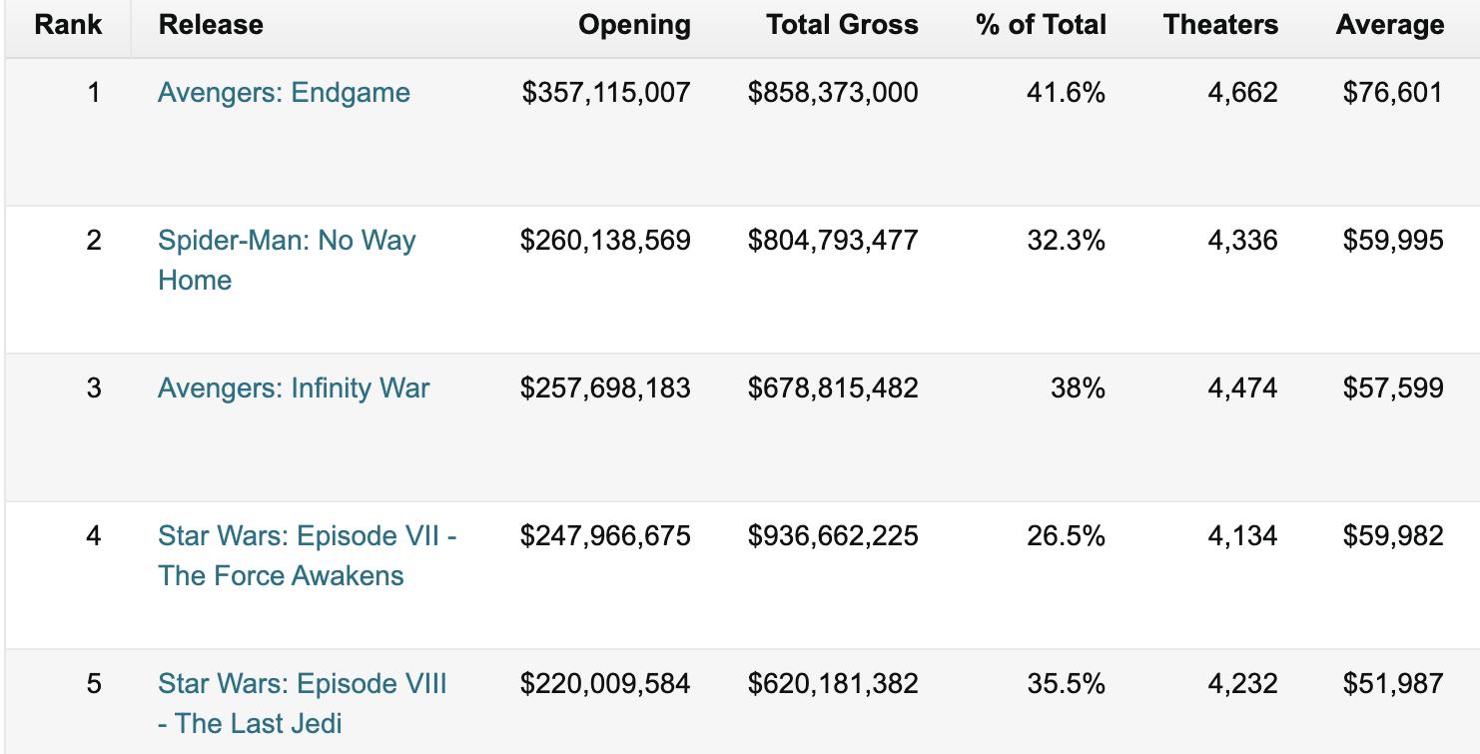Select rank 4 row number cell
1480x754 pixels.
click(x=93, y=536)
